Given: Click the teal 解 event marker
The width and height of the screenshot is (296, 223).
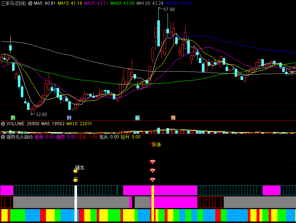Looking at the screenshot, I should click(138, 118).
